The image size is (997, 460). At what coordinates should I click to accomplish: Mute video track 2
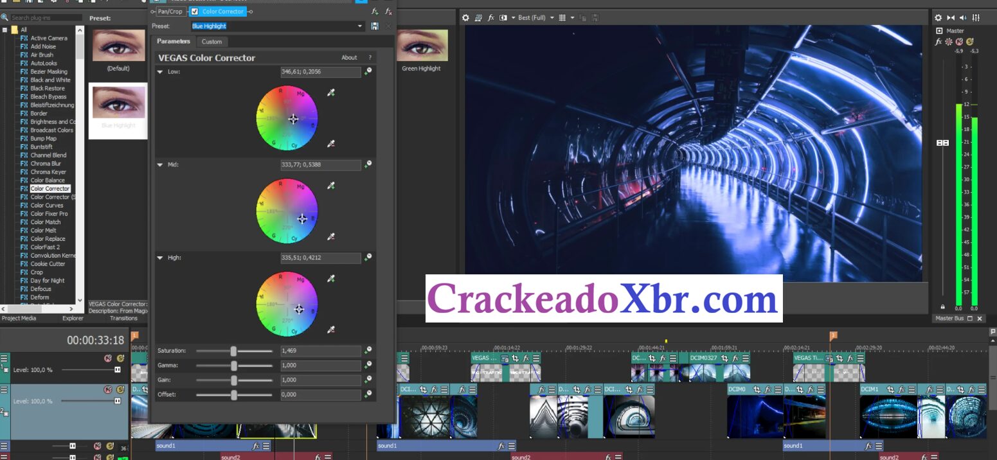coord(108,390)
